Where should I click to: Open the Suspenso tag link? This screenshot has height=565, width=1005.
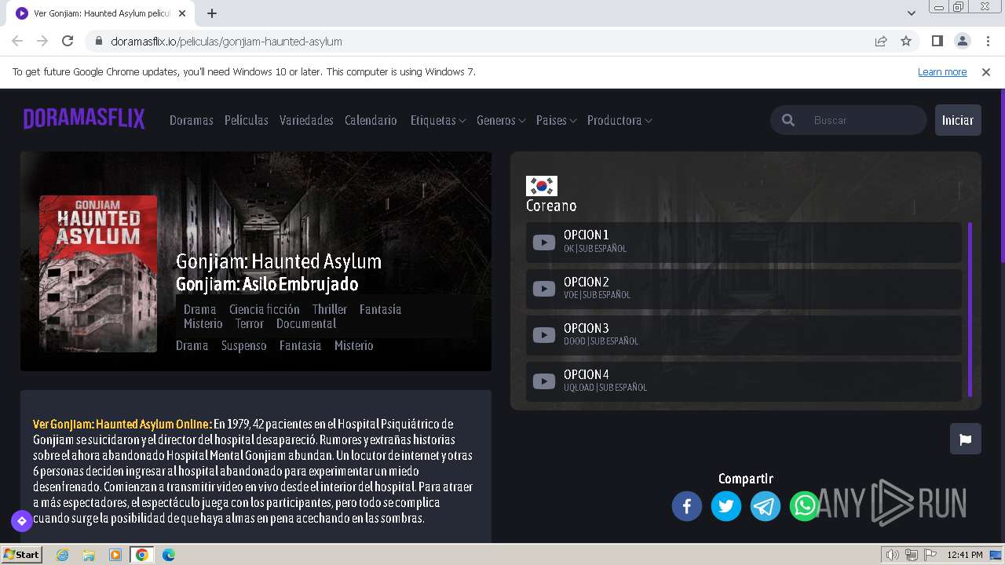tap(244, 345)
